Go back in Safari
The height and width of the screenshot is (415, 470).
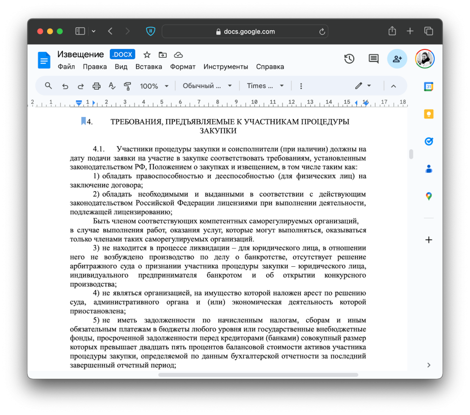click(110, 31)
